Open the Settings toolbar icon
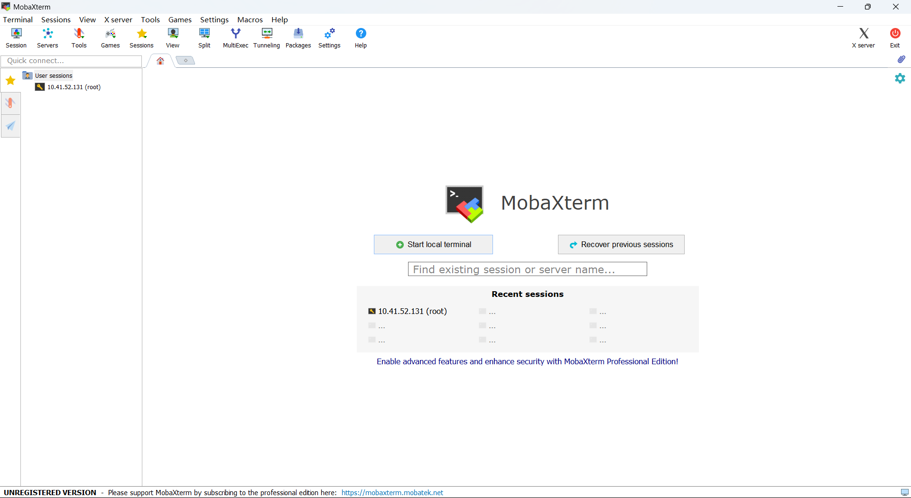This screenshot has width=911, height=498. click(329, 38)
